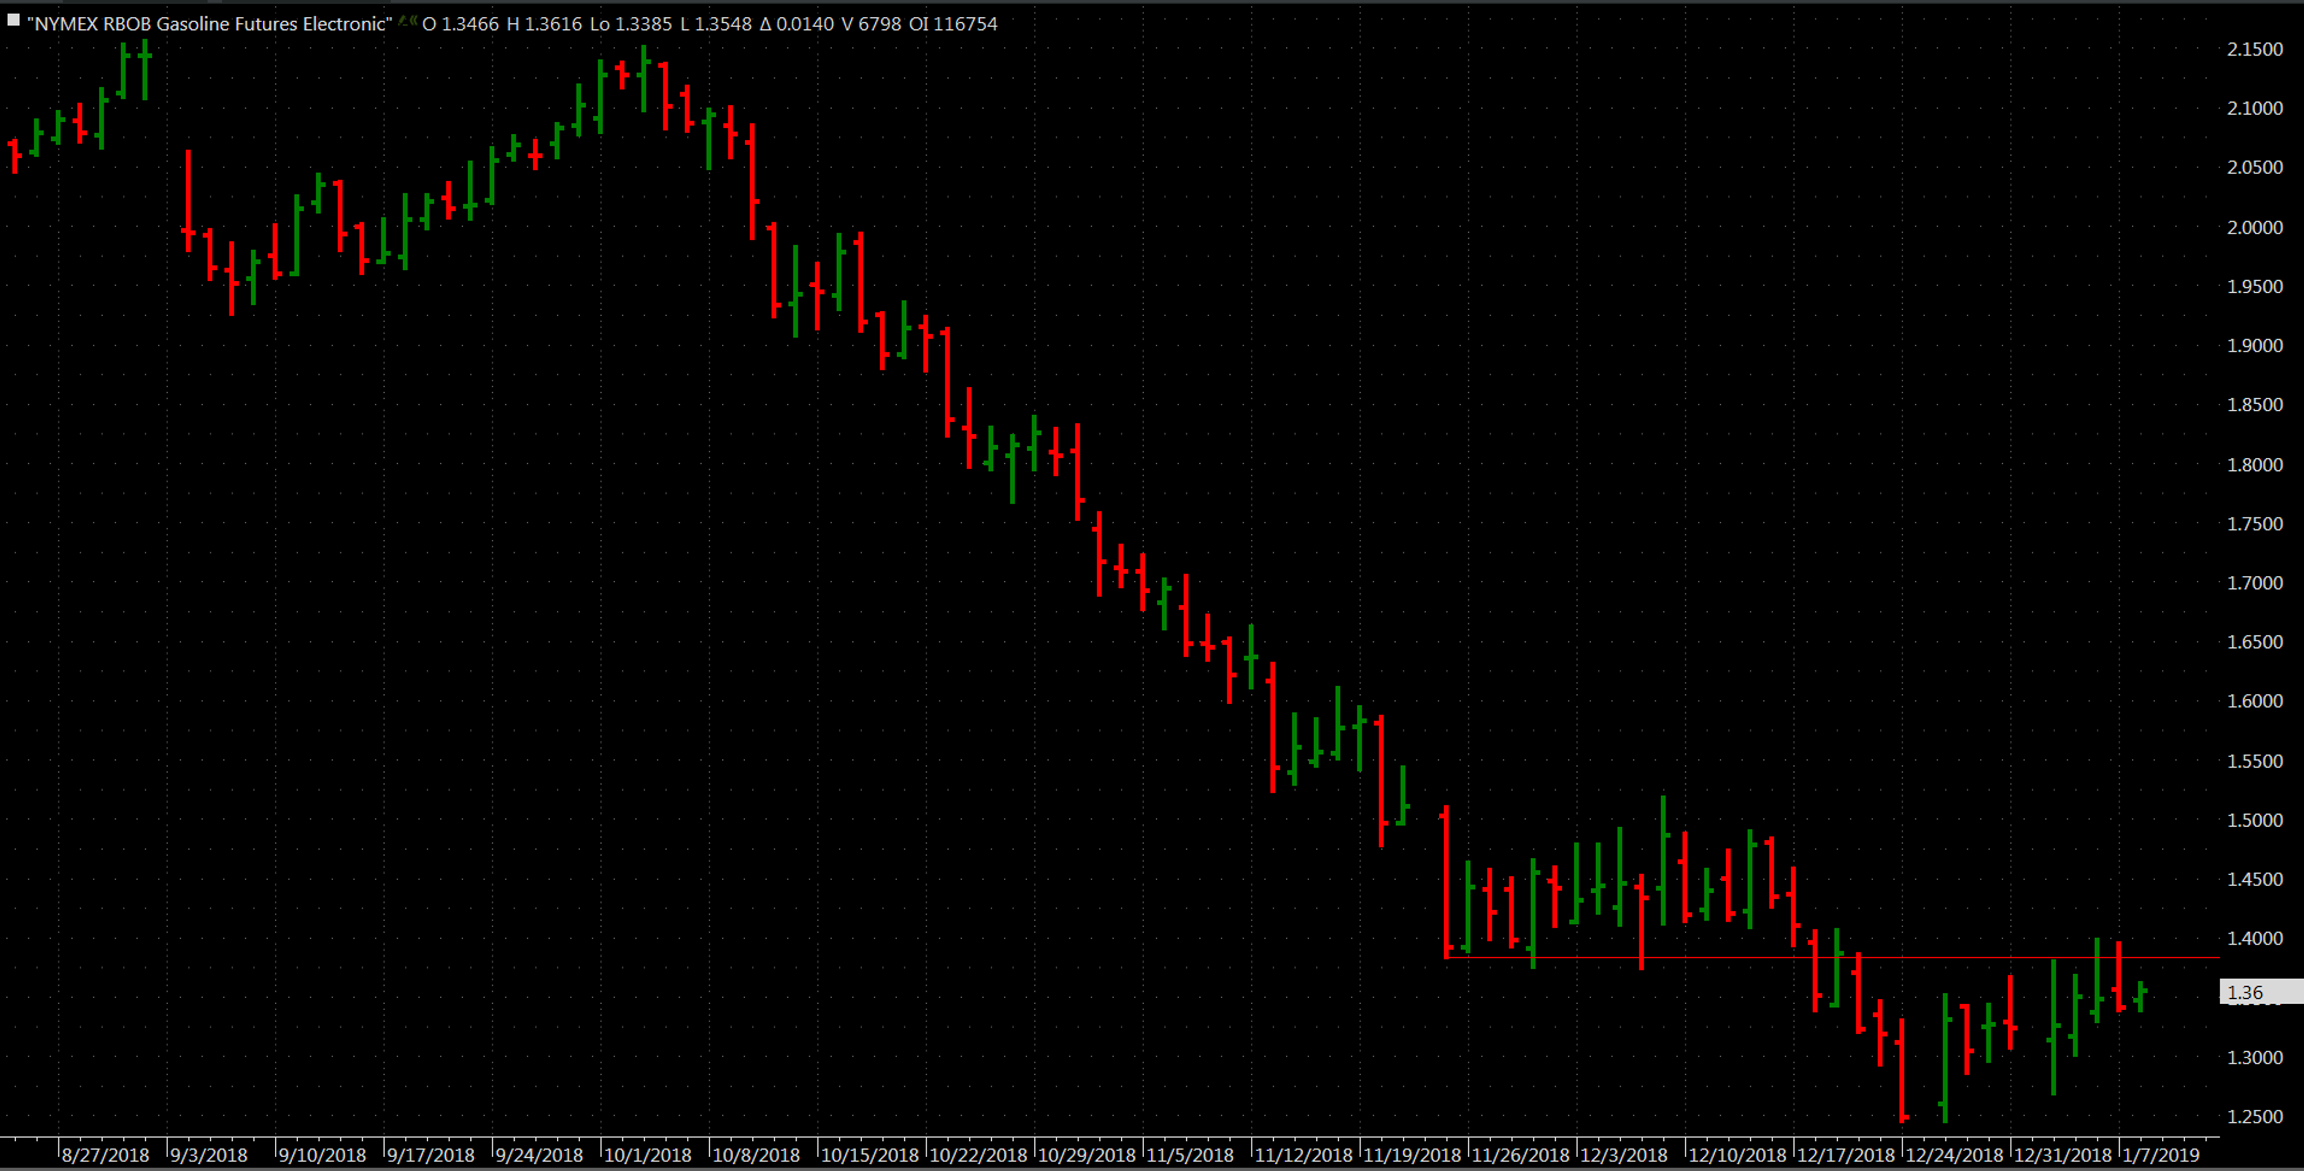Select the last value L 1.3548
The width and height of the screenshot is (2304, 1171).
[x=716, y=24]
